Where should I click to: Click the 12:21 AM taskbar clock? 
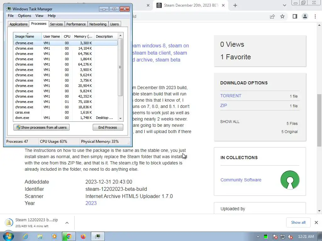[306, 237]
